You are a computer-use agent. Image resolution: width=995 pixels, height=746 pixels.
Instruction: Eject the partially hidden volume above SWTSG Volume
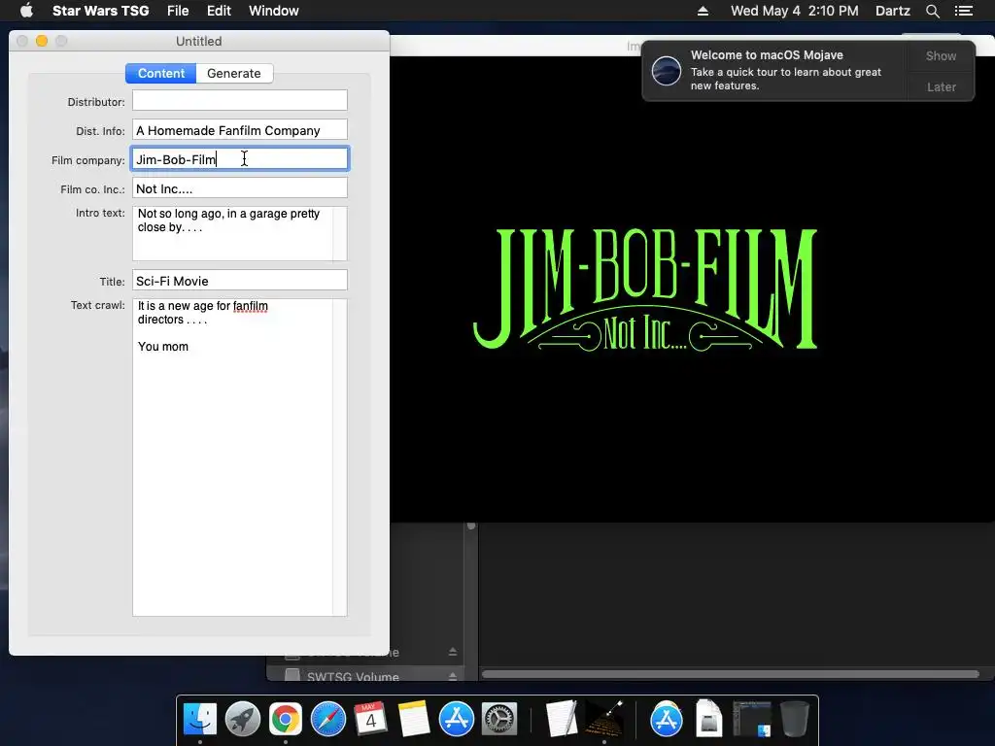[x=453, y=652]
